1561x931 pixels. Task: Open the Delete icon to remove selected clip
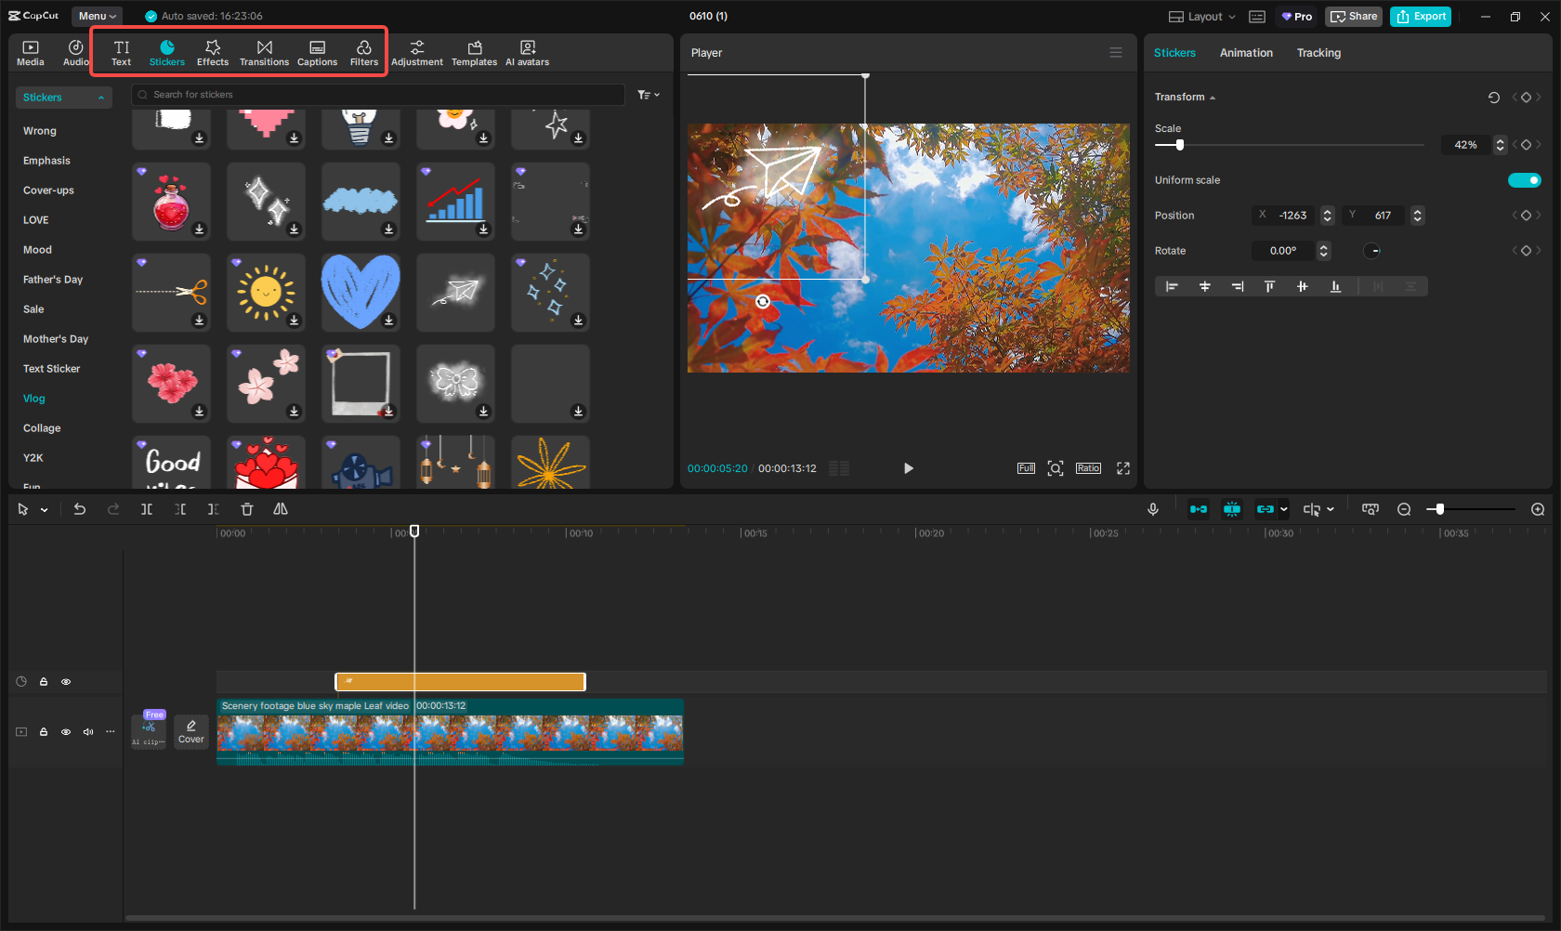click(x=246, y=509)
